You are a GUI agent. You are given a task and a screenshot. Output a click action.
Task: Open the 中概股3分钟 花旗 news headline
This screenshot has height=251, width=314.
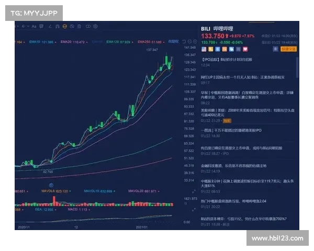pyautogui.click(x=248, y=184)
